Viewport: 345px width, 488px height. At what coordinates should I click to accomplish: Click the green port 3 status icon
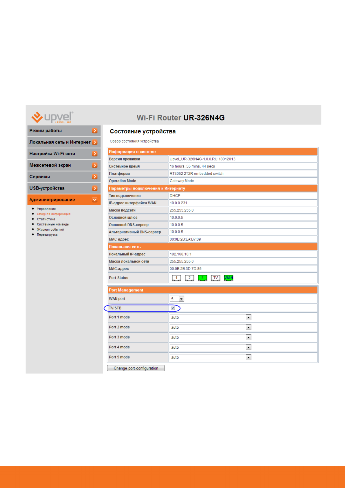coord(202,278)
